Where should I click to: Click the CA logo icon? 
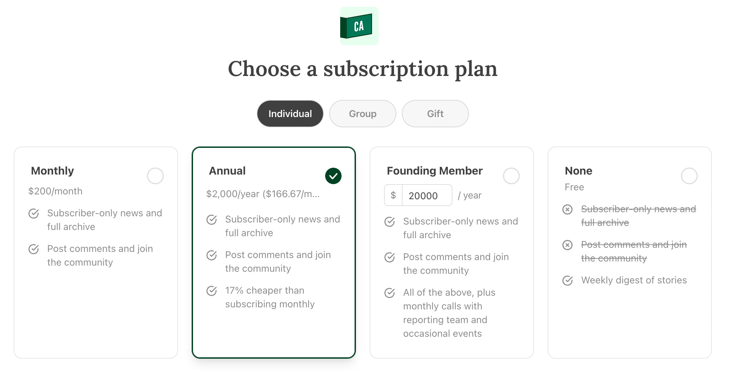[x=359, y=26]
